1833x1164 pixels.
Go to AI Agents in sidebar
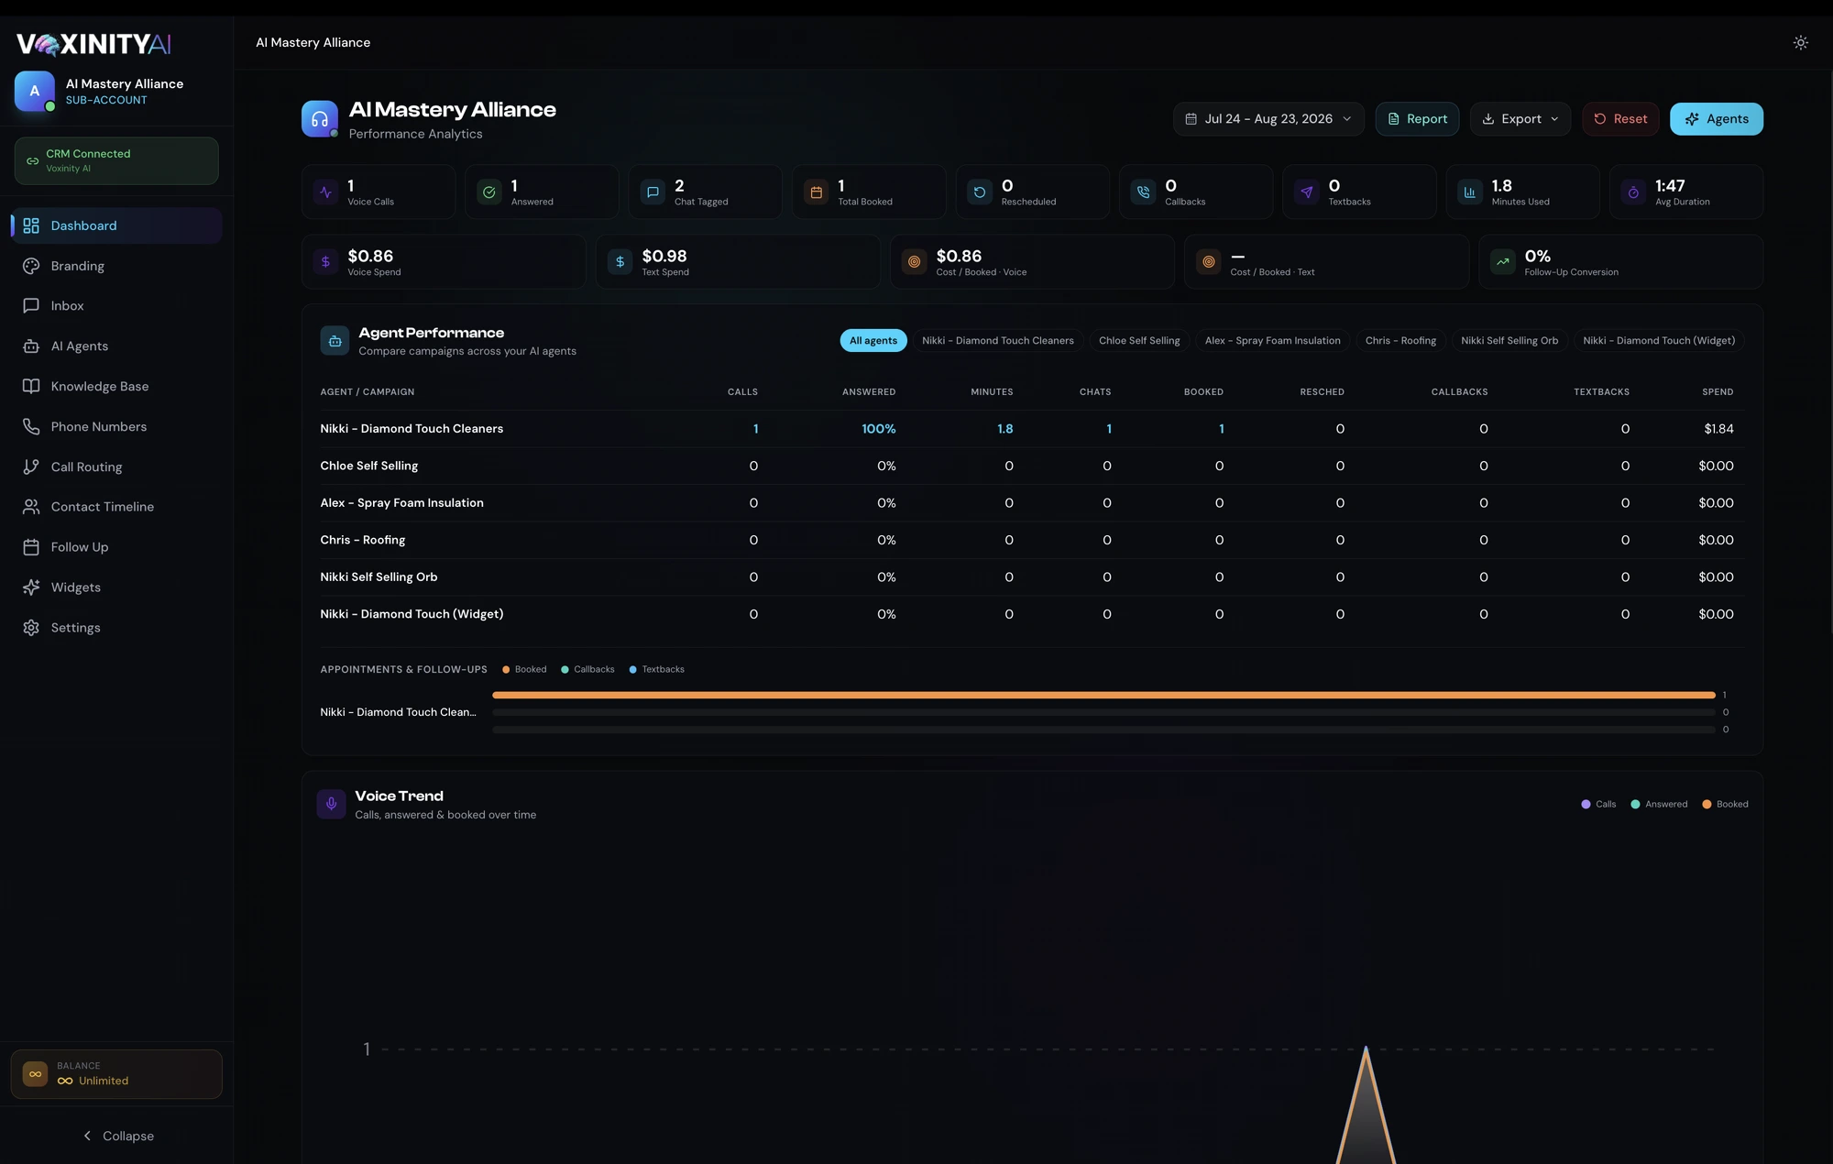pyautogui.click(x=116, y=346)
